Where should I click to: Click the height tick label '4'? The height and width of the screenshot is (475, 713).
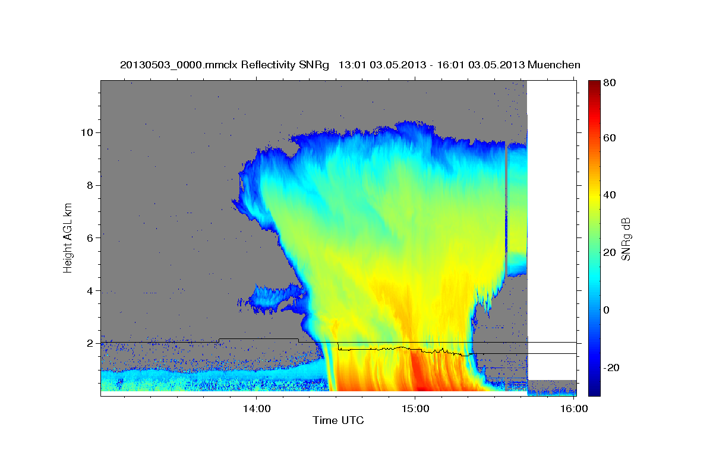tap(91, 291)
